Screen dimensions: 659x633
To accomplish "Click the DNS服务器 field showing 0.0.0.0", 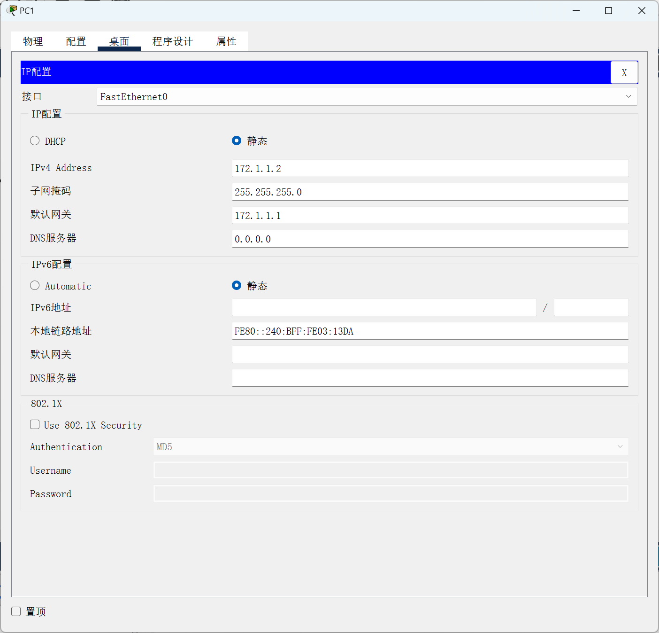I will click(430, 238).
